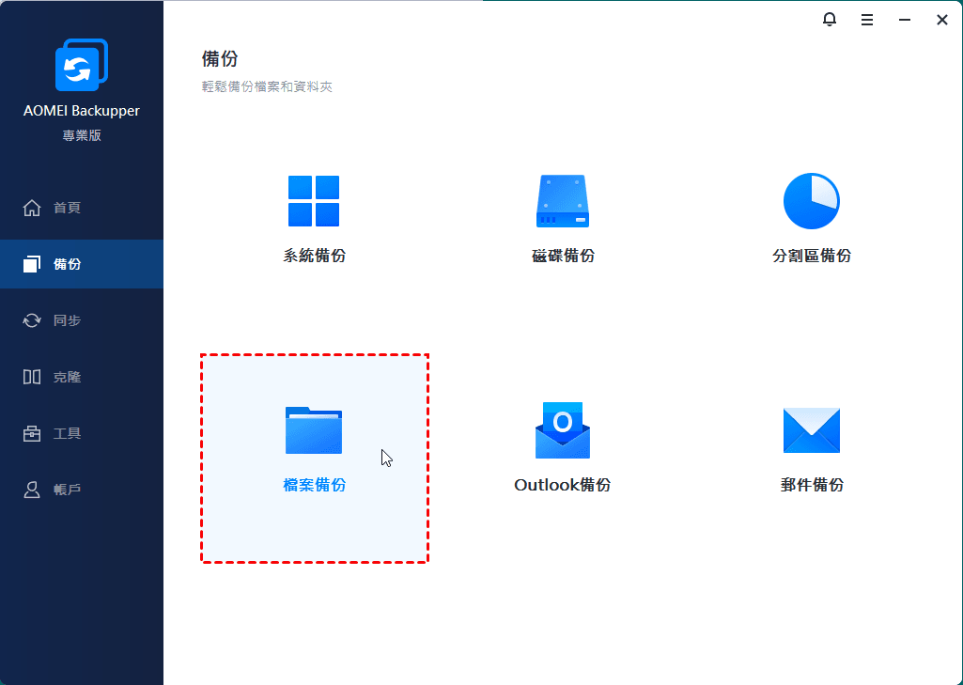Open the notifications bell icon

(x=829, y=20)
